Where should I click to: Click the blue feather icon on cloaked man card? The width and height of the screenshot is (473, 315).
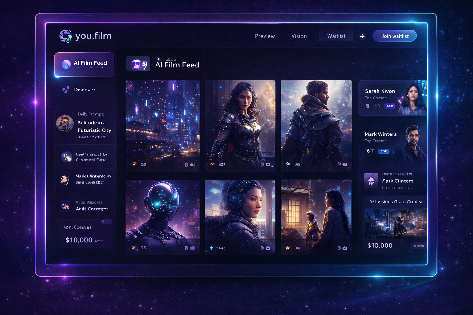tap(288, 164)
